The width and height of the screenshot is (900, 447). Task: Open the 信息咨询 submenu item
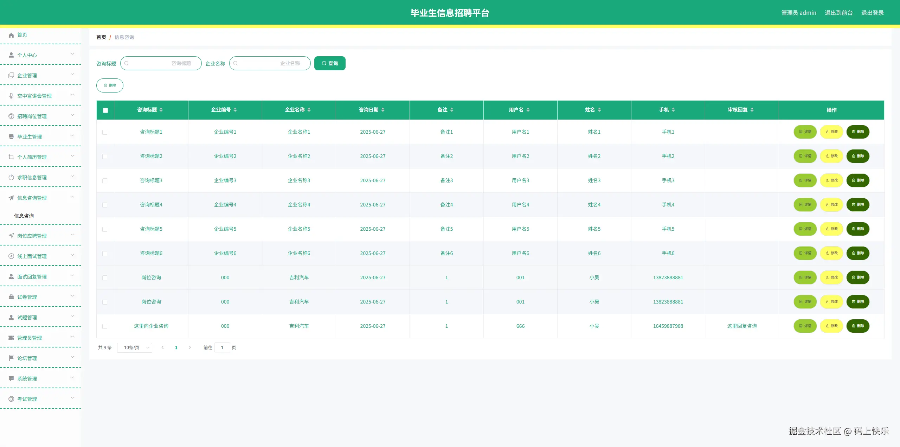coord(24,216)
